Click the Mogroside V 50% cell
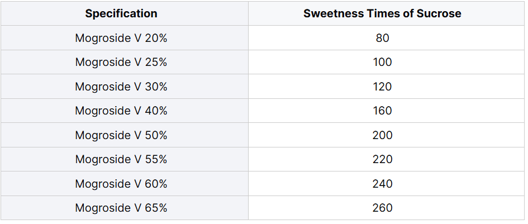528x224 pixels. [121, 135]
